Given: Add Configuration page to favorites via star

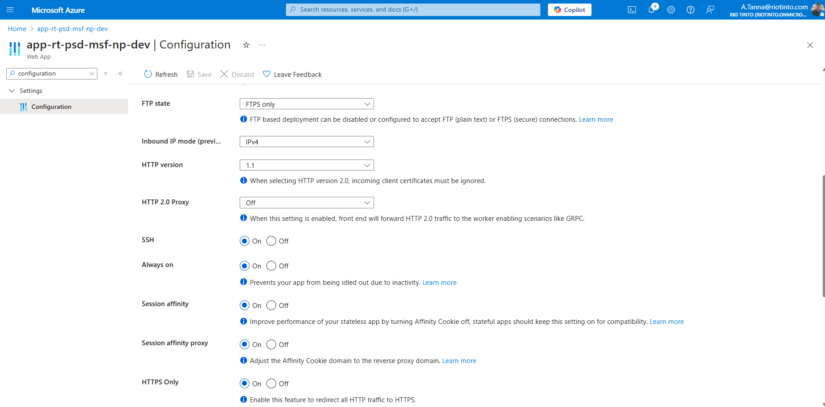Looking at the screenshot, I should coord(246,45).
